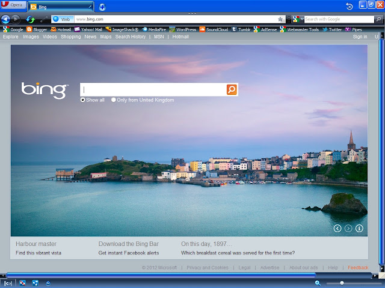The image size is (385, 288).
Task: Toggle the panel toggle icon in status bar
Action: 8,283
